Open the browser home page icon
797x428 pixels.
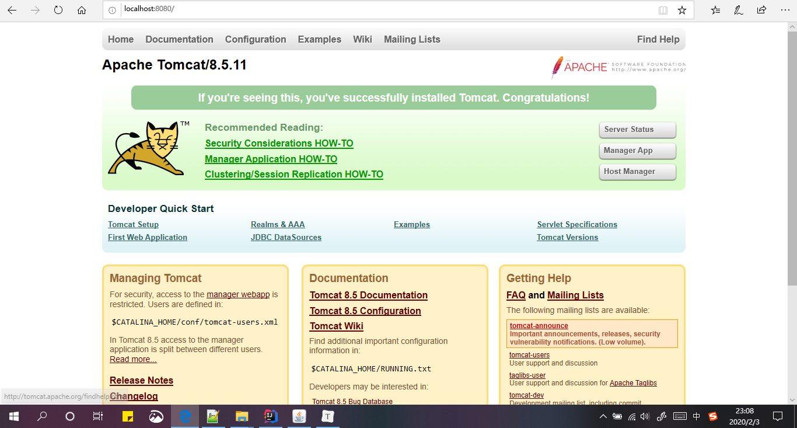(82, 10)
